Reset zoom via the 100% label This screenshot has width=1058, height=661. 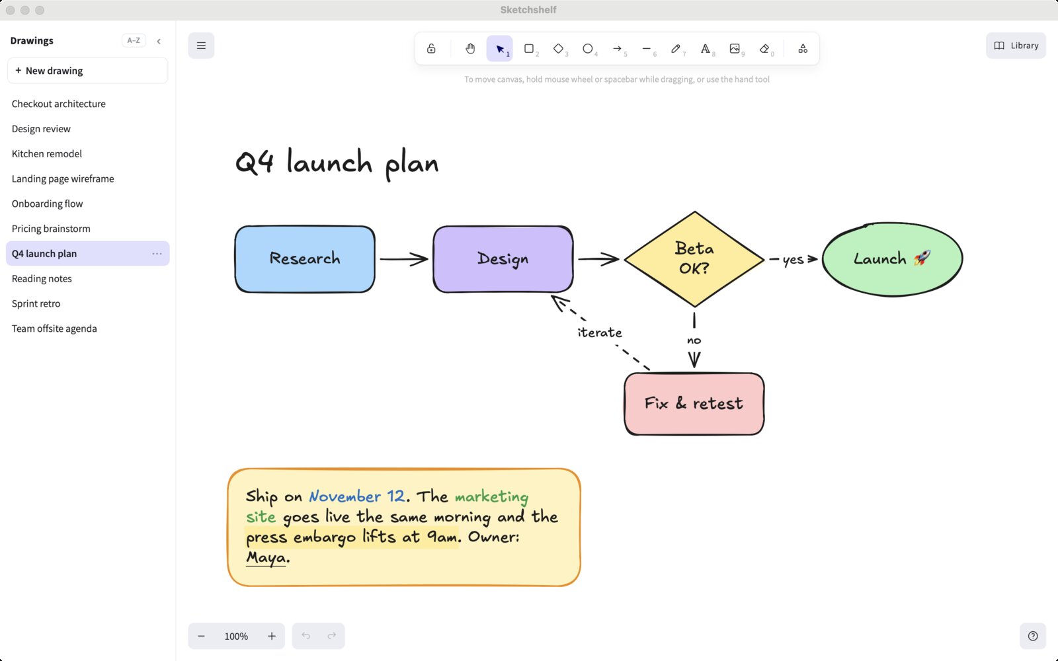coord(236,636)
